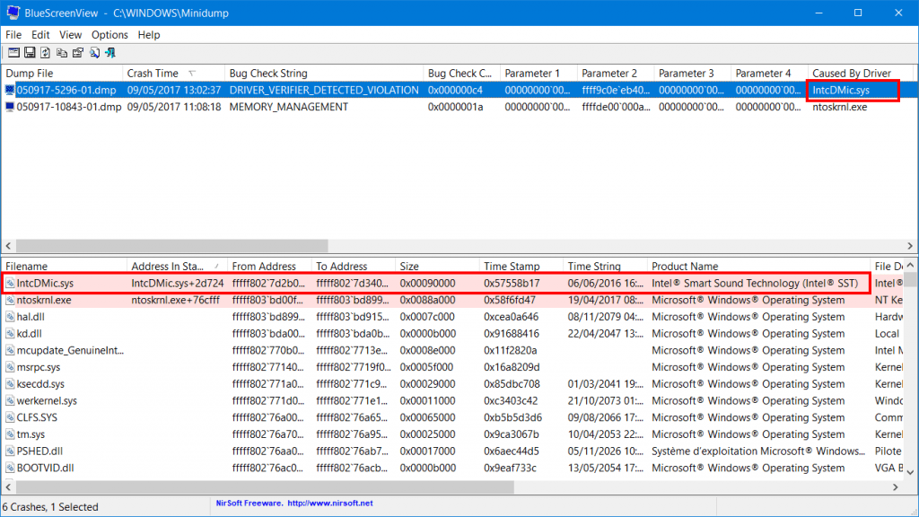The image size is (919, 517).
Task: Click the 6 Crashes, 1 Selected status text
Action: [50, 507]
